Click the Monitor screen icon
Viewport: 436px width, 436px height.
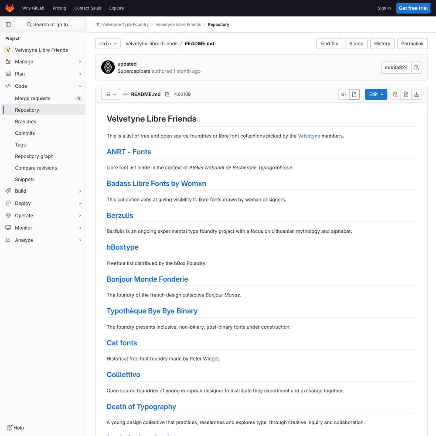8,228
